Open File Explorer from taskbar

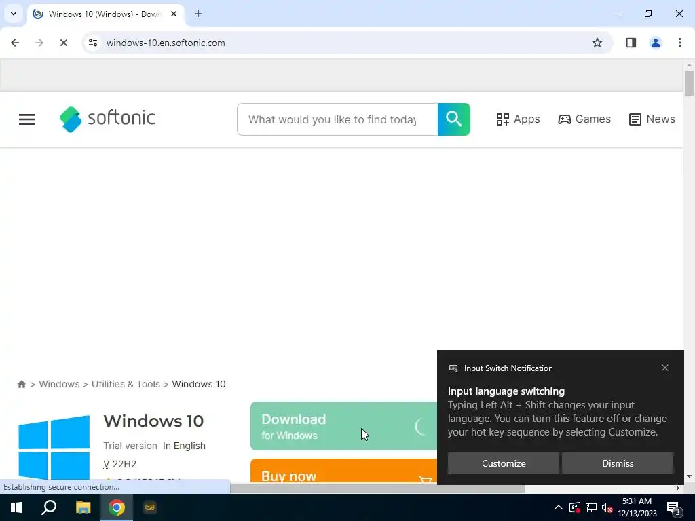click(x=83, y=507)
